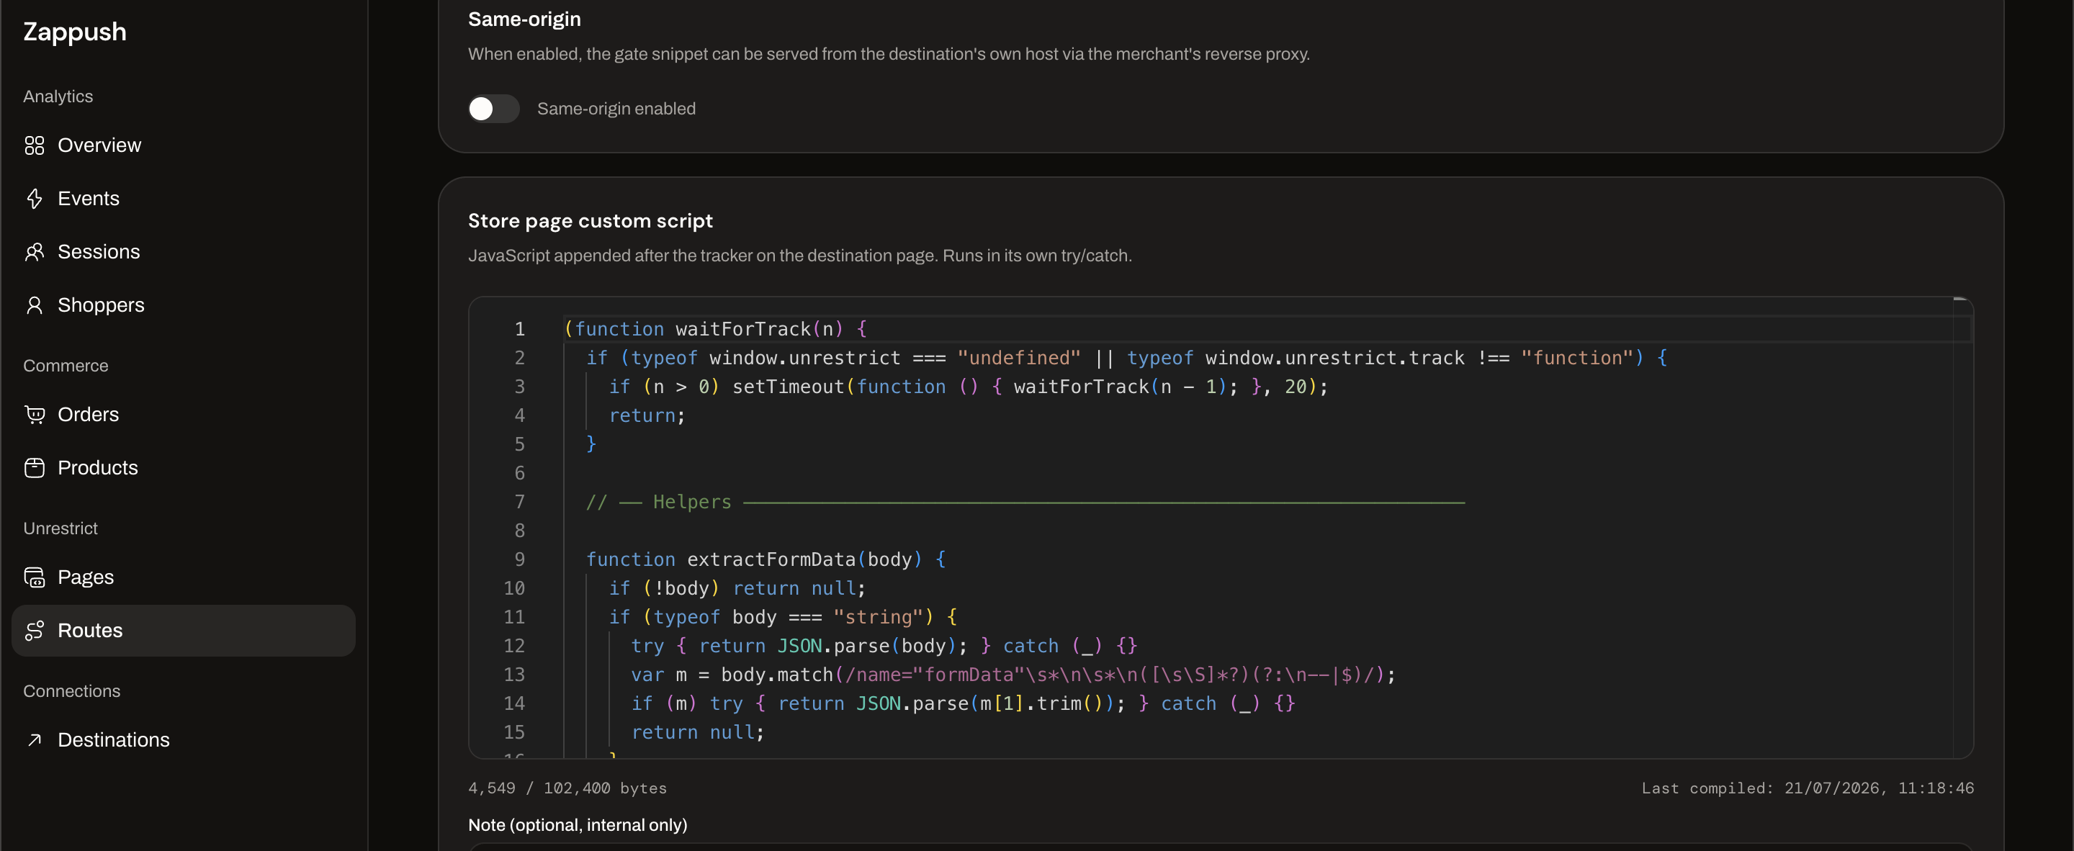Open Destinations under Connections
Screen dimensions: 2074x851
click(x=184, y=740)
